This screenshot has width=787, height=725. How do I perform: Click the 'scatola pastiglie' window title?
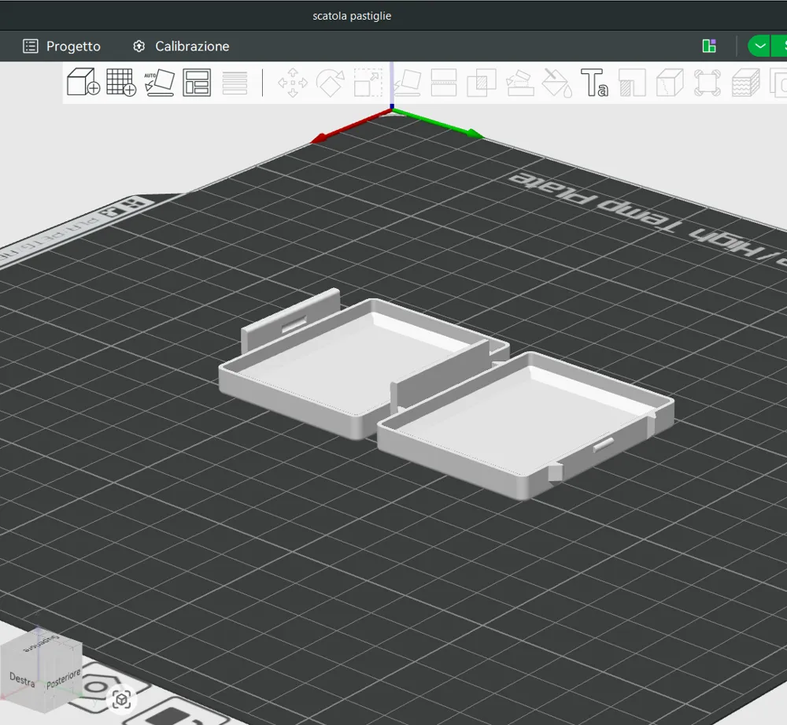coord(351,16)
